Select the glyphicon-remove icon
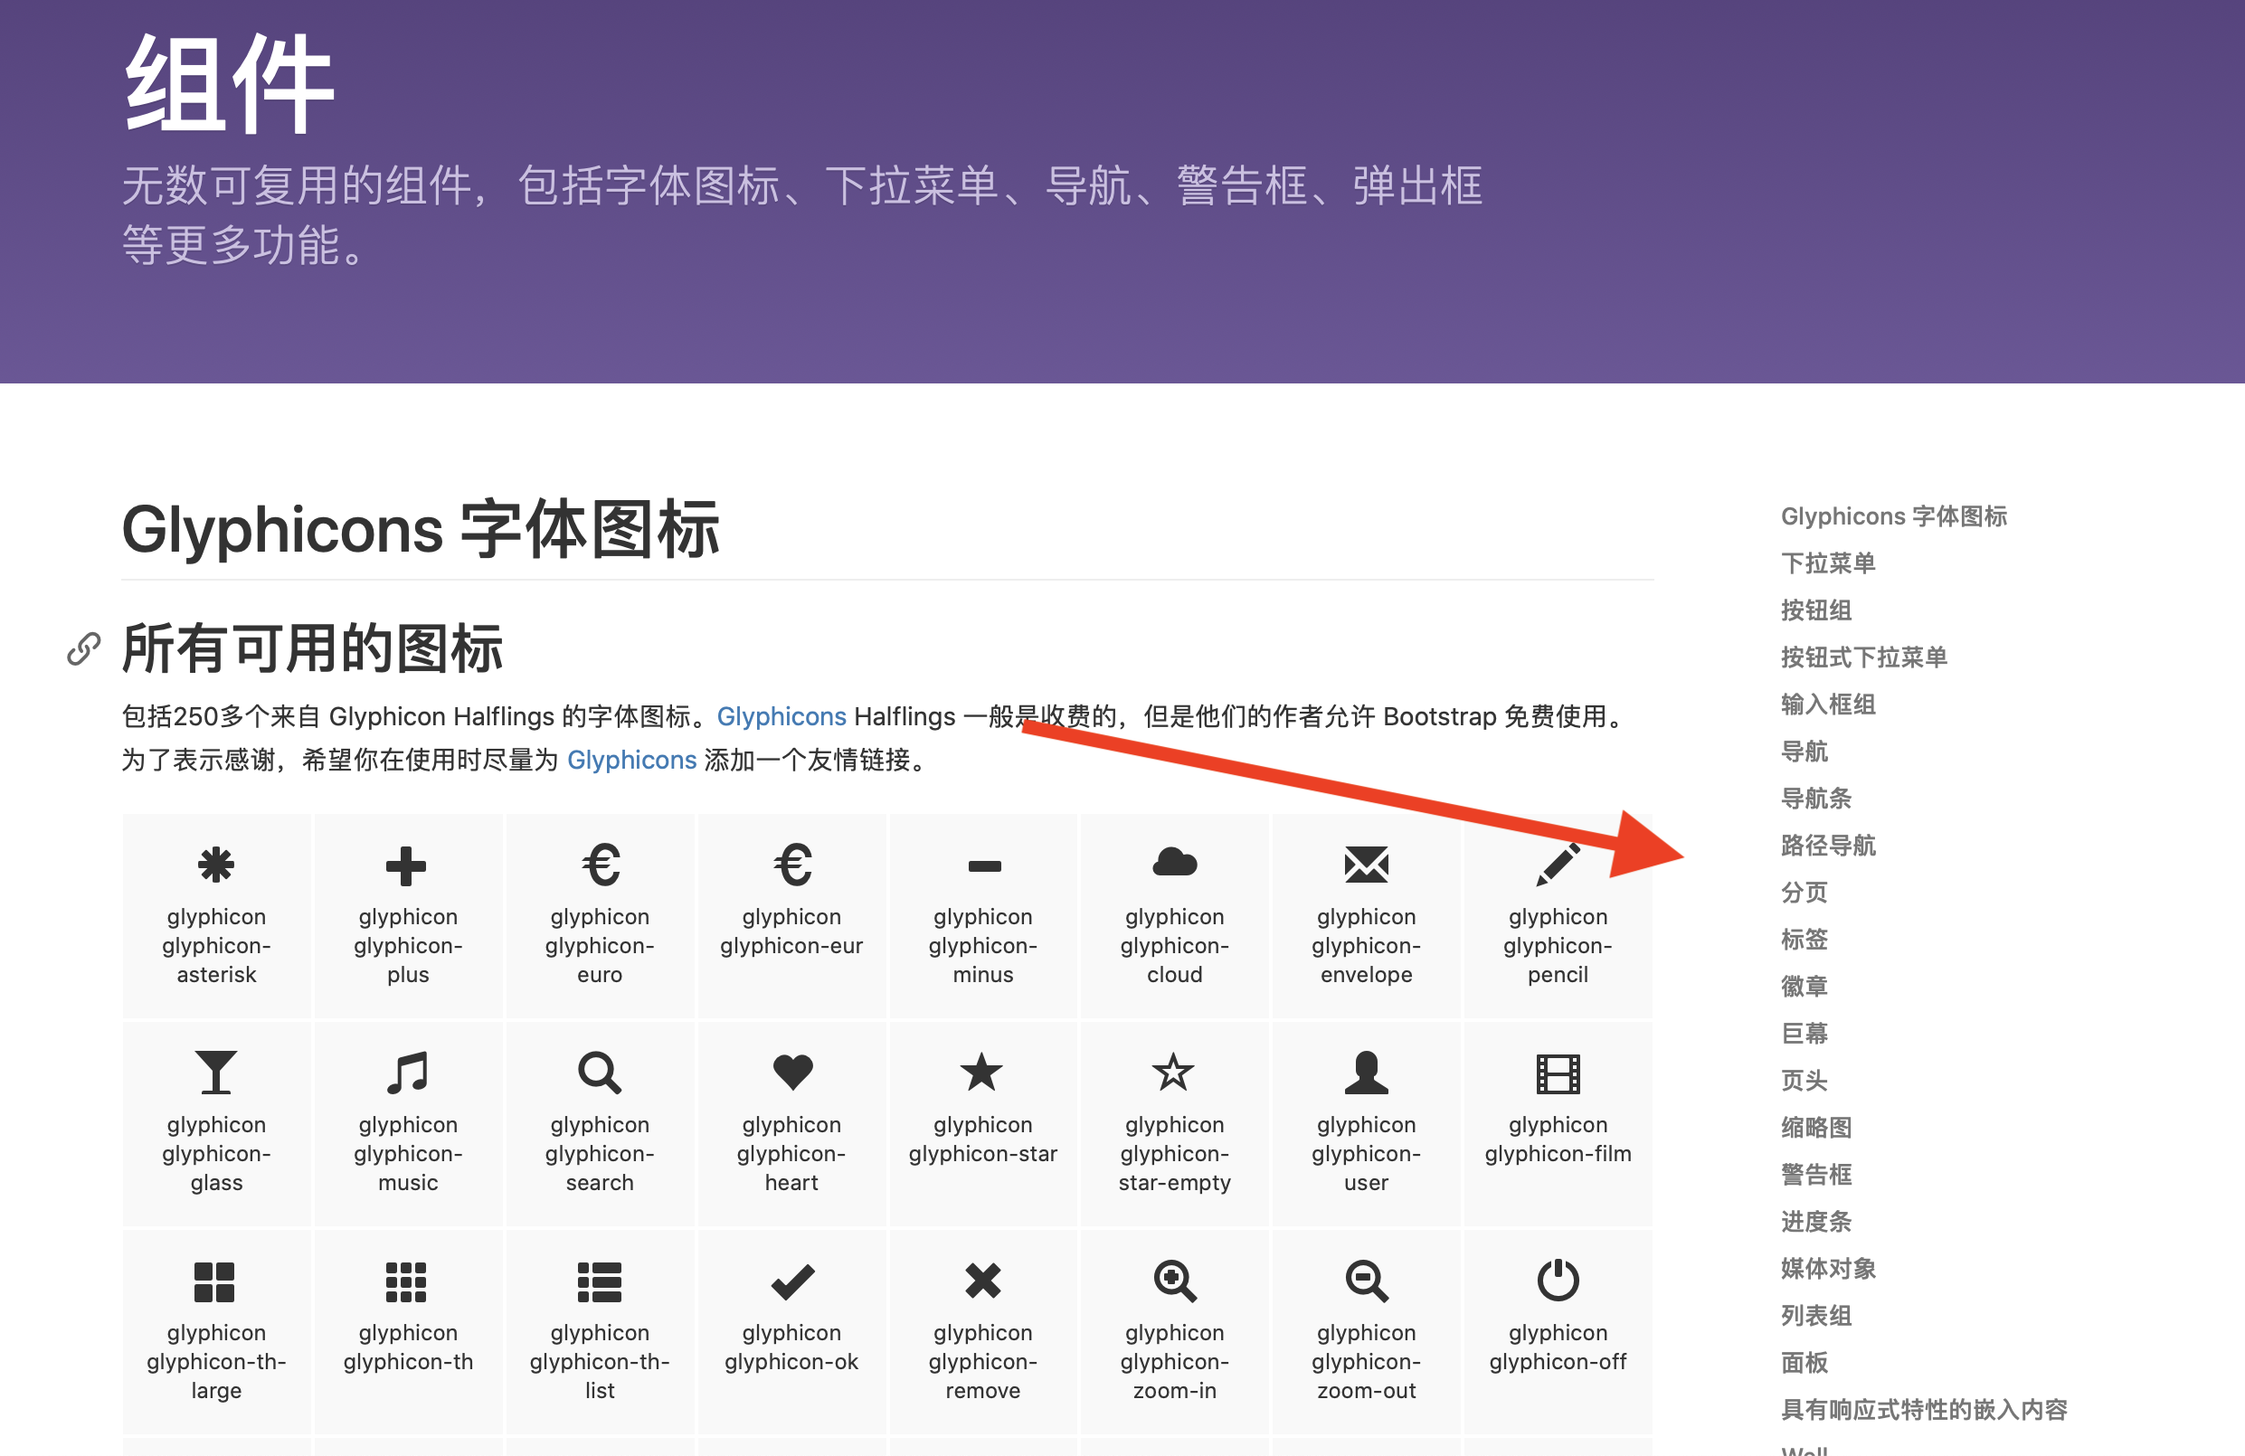The height and width of the screenshot is (1456, 2245). pyautogui.click(x=984, y=1281)
